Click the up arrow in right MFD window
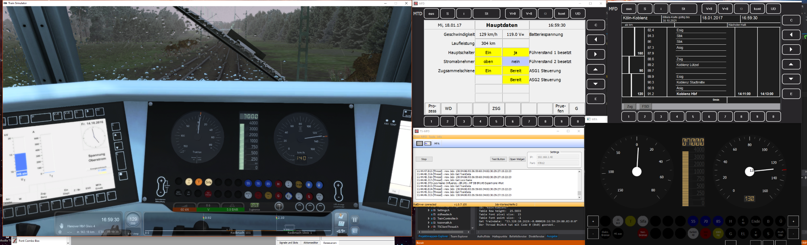This screenshot has height=245, width=807. point(791,64)
